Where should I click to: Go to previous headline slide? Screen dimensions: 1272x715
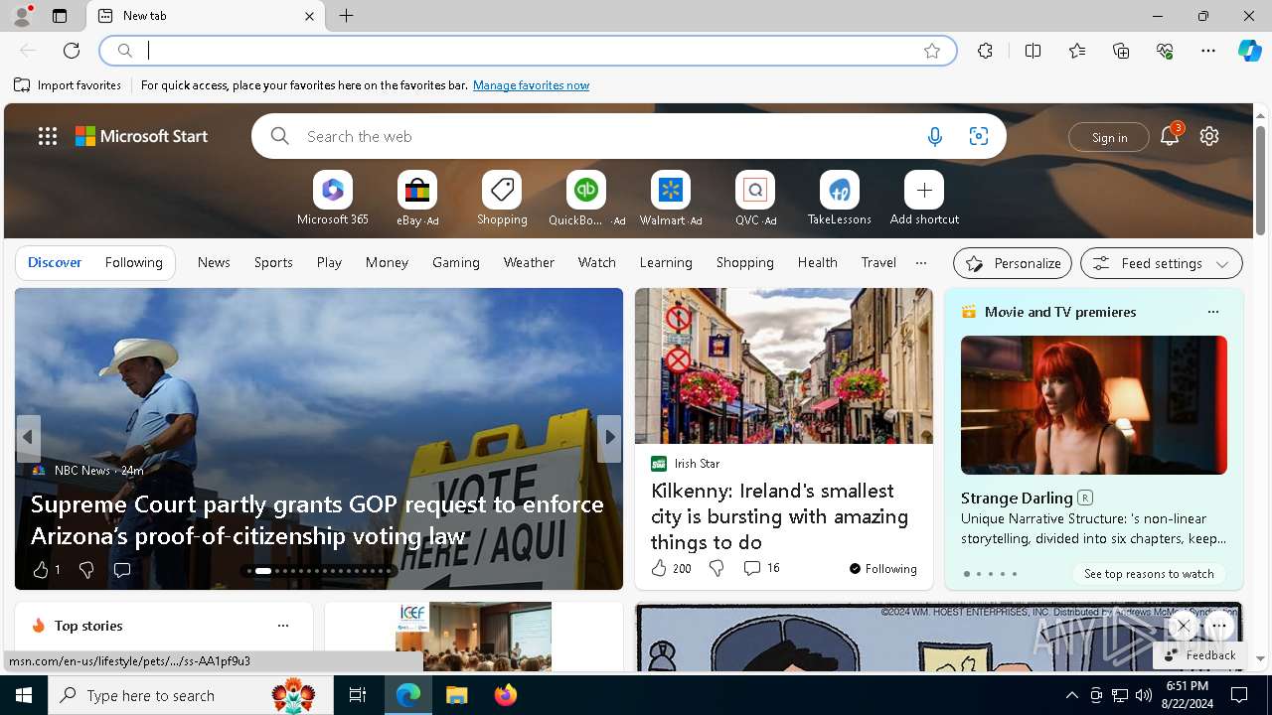pyautogui.click(x=28, y=438)
